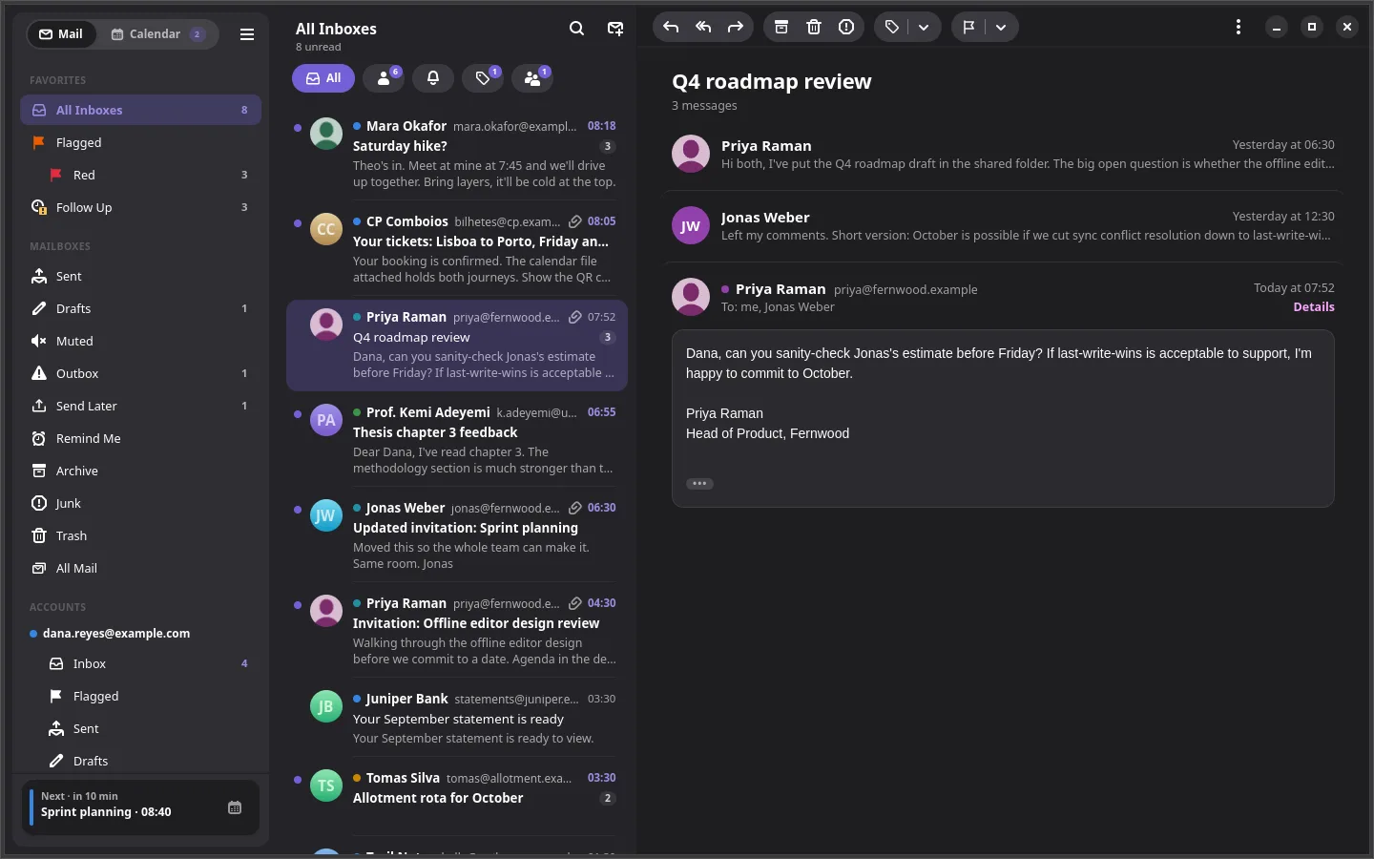The image size is (1374, 859).
Task: Open the Remind Me mailbox
Action: point(141,438)
